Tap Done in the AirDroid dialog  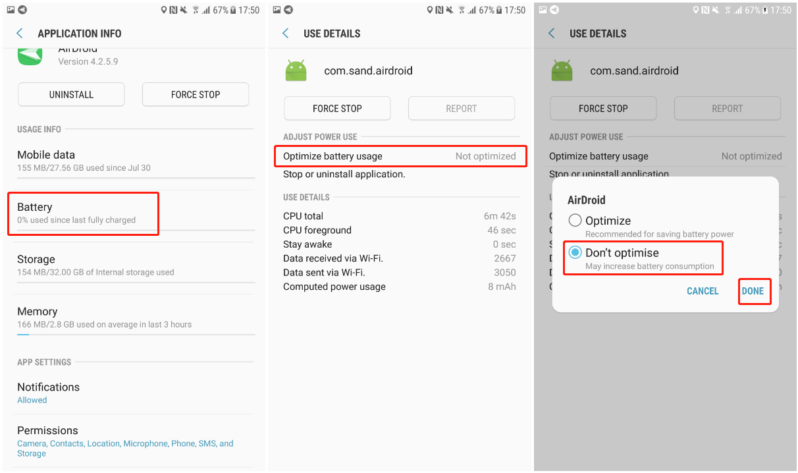click(753, 291)
